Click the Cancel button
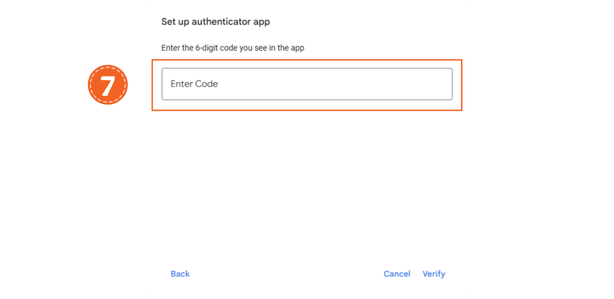Screen dimensions: 614x299 [x=397, y=274]
